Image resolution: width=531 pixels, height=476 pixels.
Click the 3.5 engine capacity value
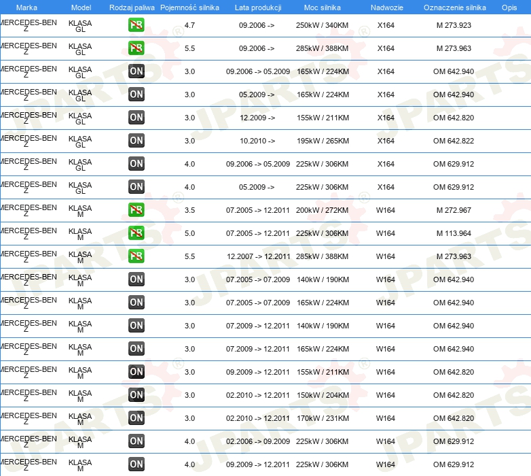coord(189,210)
